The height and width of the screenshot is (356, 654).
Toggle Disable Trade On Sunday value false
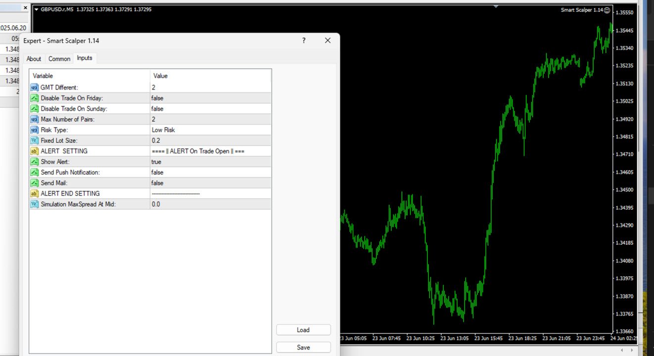(210, 109)
